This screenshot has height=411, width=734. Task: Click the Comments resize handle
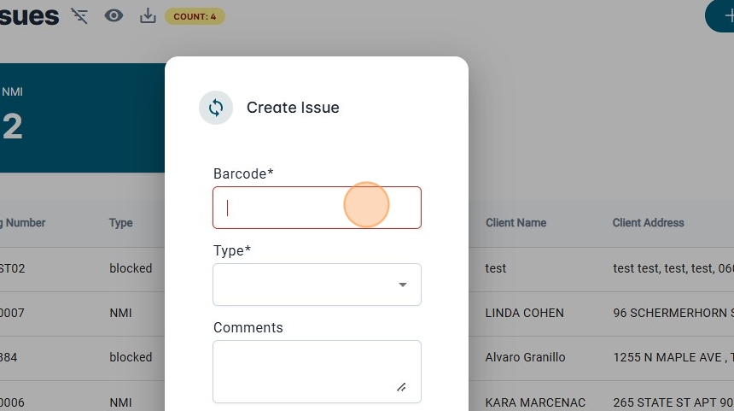(401, 387)
